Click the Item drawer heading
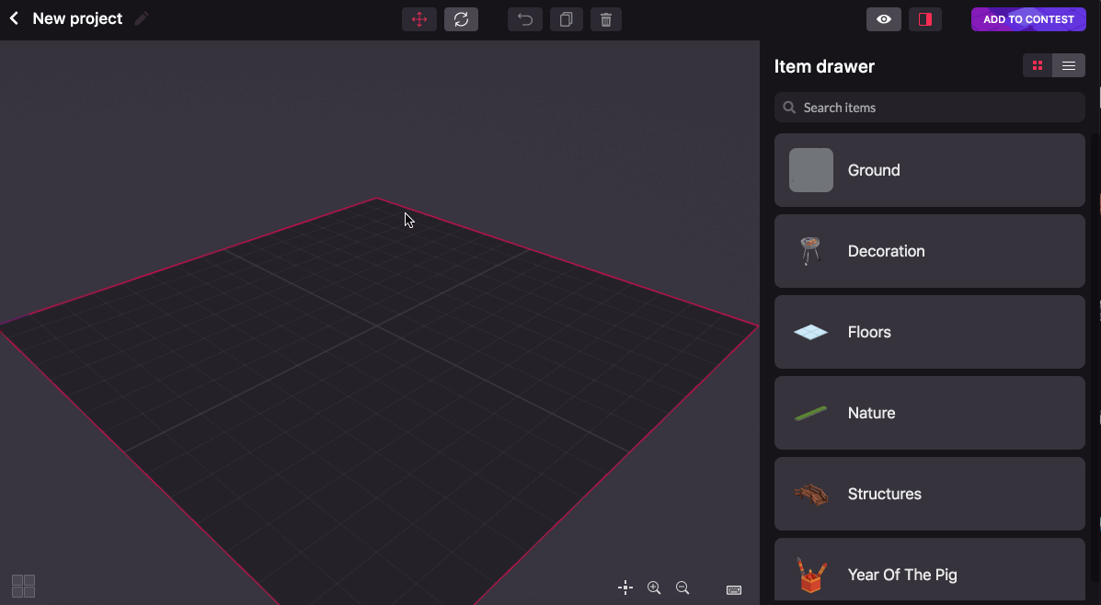This screenshot has width=1101, height=605. [824, 67]
